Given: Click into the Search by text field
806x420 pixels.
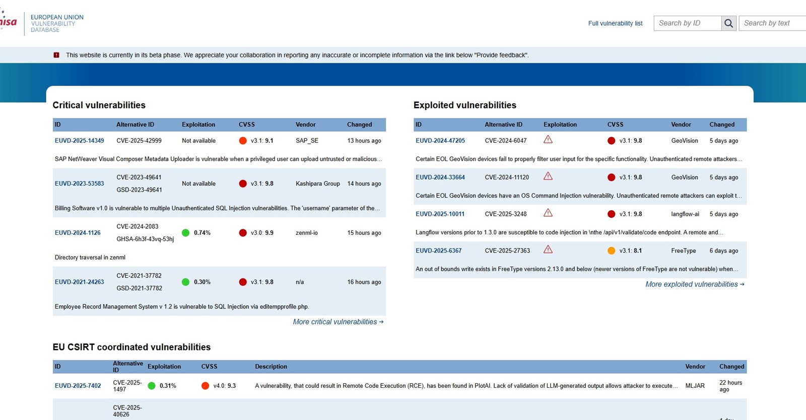Looking at the screenshot, I should (x=773, y=23).
